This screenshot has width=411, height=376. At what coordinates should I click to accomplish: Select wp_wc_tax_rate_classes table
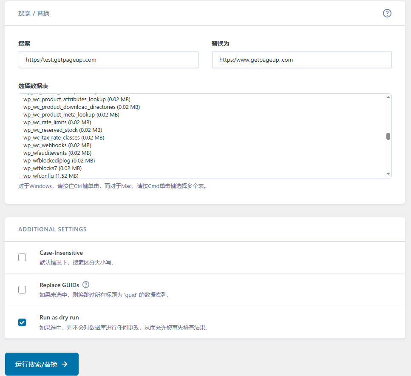point(63,138)
